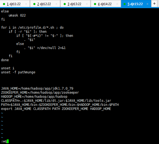The height and width of the screenshot is (144, 159).
Task: Place cursor on the JAVA_HOME line
Action: [37, 88]
